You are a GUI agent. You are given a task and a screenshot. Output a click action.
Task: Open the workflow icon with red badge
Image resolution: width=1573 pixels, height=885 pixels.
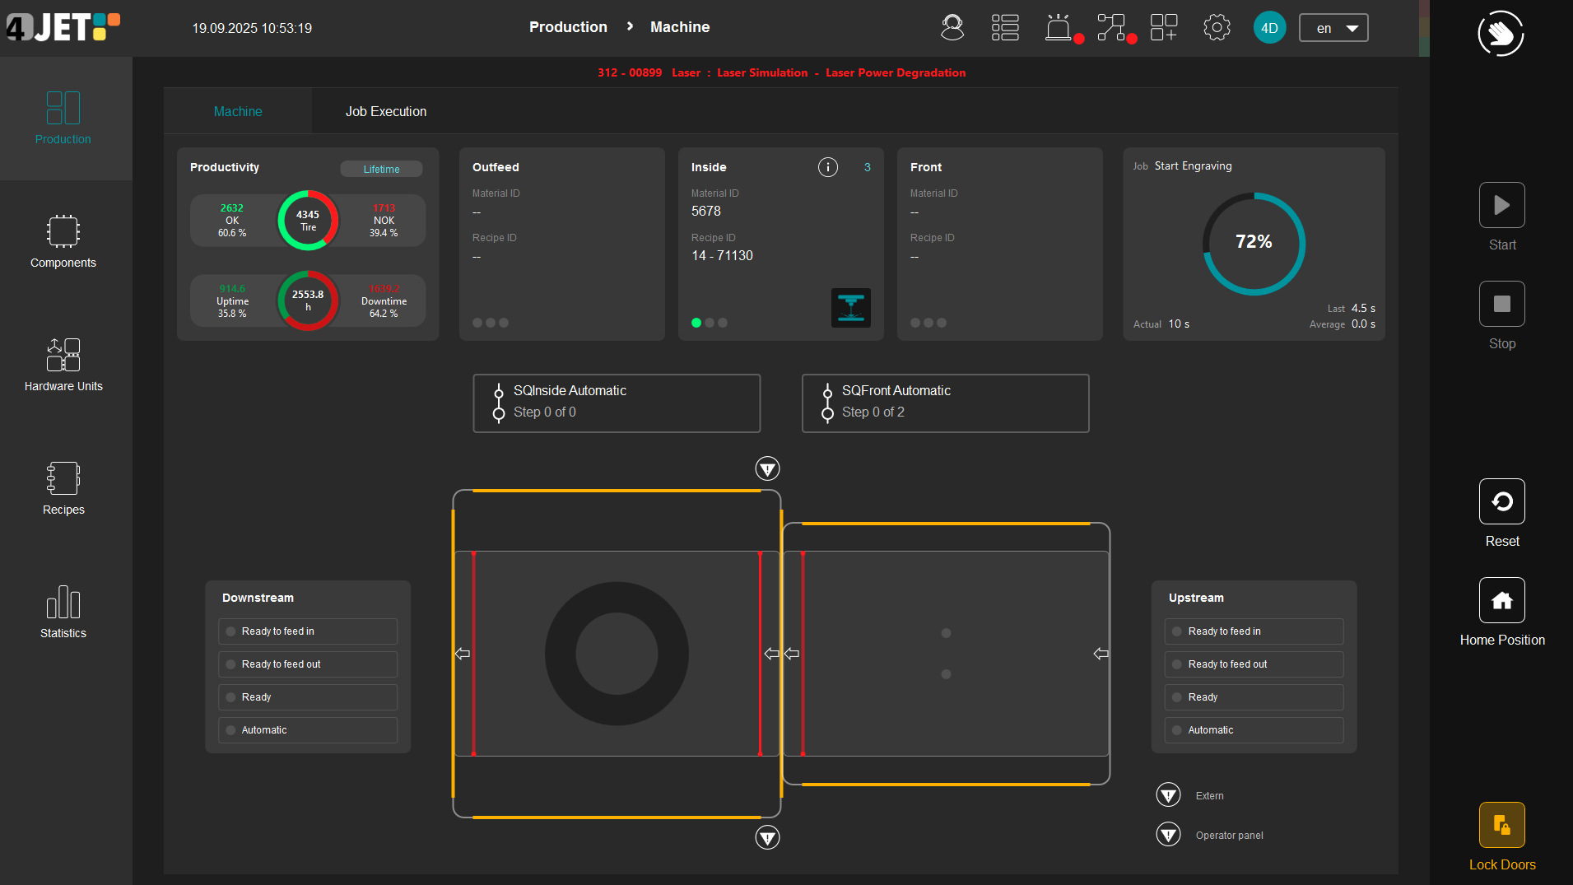click(1113, 27)
